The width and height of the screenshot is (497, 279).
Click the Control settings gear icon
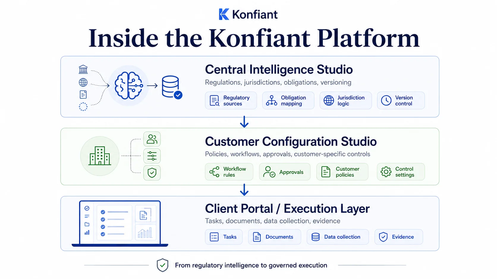pos(386,172)
